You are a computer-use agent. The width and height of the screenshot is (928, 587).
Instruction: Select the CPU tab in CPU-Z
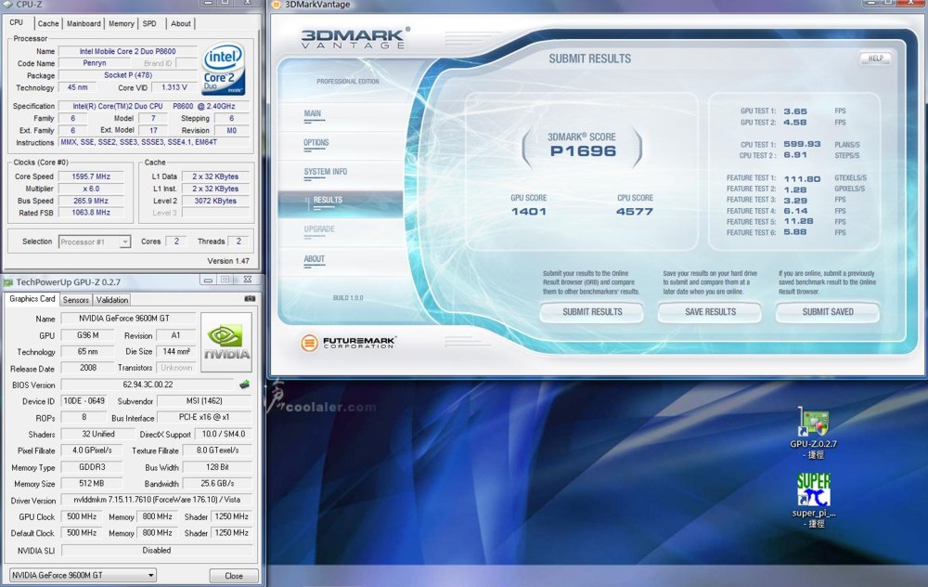click(17, 22)
